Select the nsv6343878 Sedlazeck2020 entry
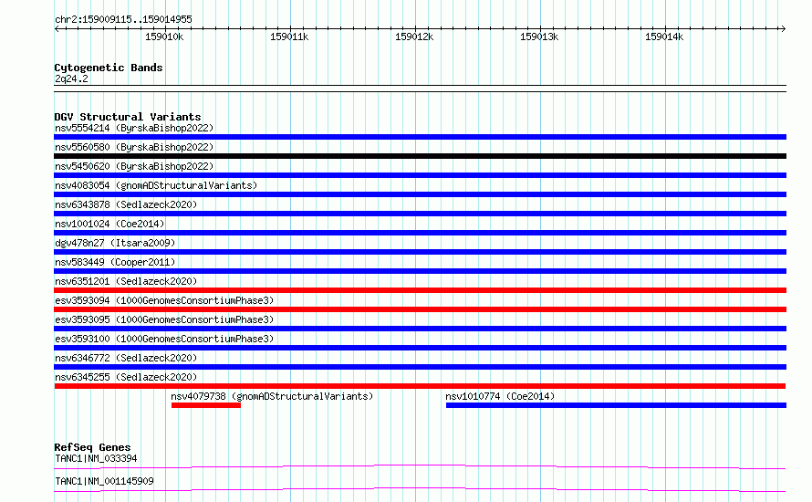Viewport: 812px width, 502px height. (x=126, y=204)
